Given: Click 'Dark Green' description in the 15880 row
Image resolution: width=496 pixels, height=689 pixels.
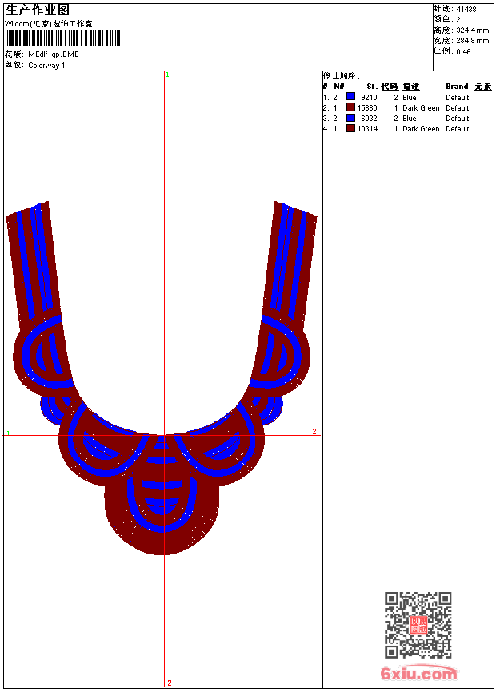Looking at the screenshot, I should pyautogui.click(x=421, y=108).
